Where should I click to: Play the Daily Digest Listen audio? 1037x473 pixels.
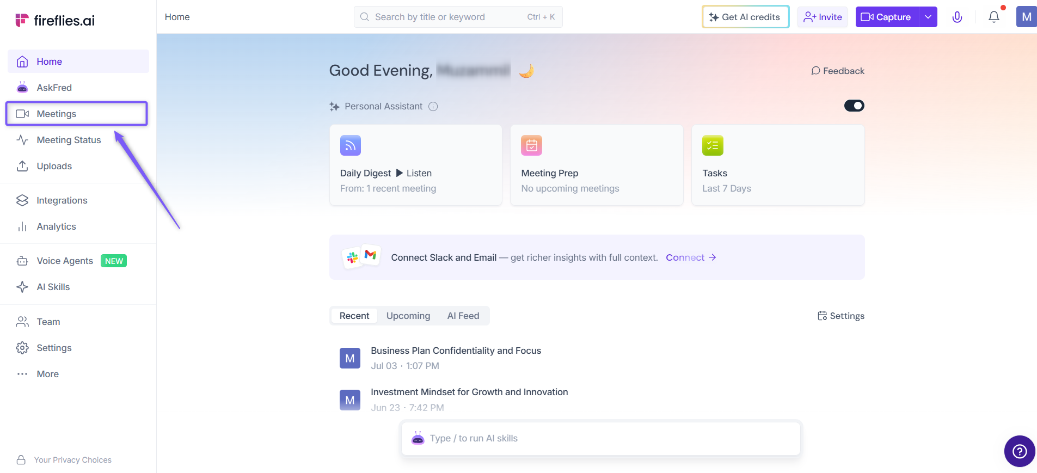point(414,173)
